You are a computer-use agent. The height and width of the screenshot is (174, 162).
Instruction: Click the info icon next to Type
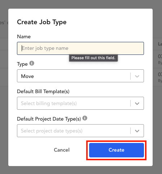coord(32,63)
